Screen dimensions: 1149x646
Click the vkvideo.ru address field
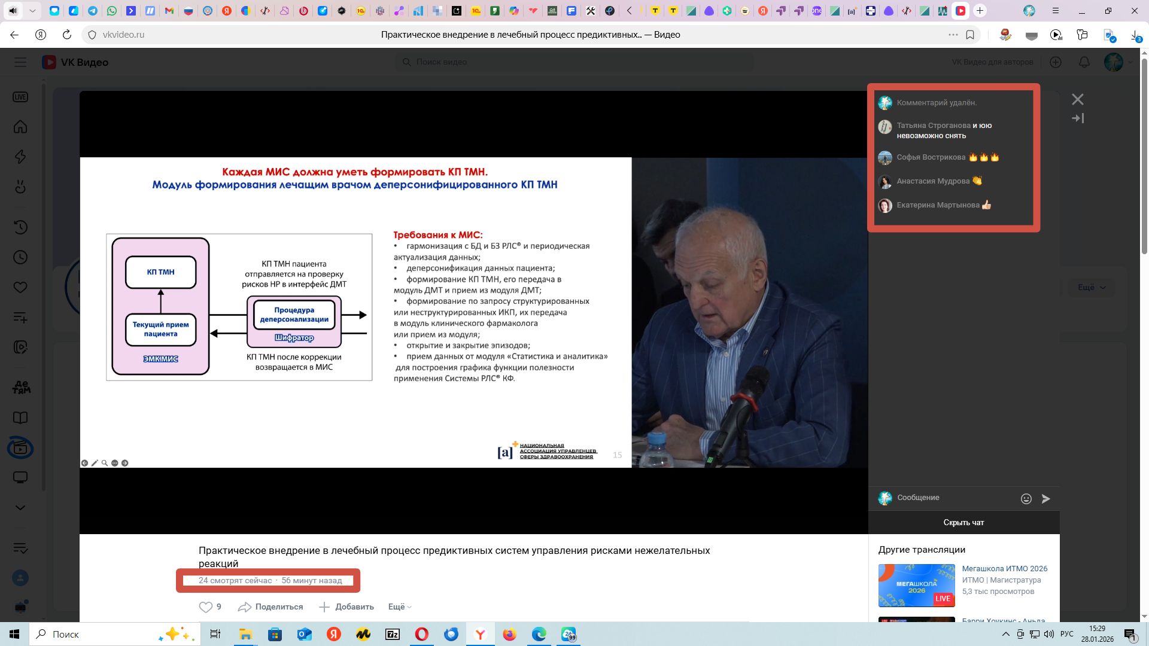123,35
